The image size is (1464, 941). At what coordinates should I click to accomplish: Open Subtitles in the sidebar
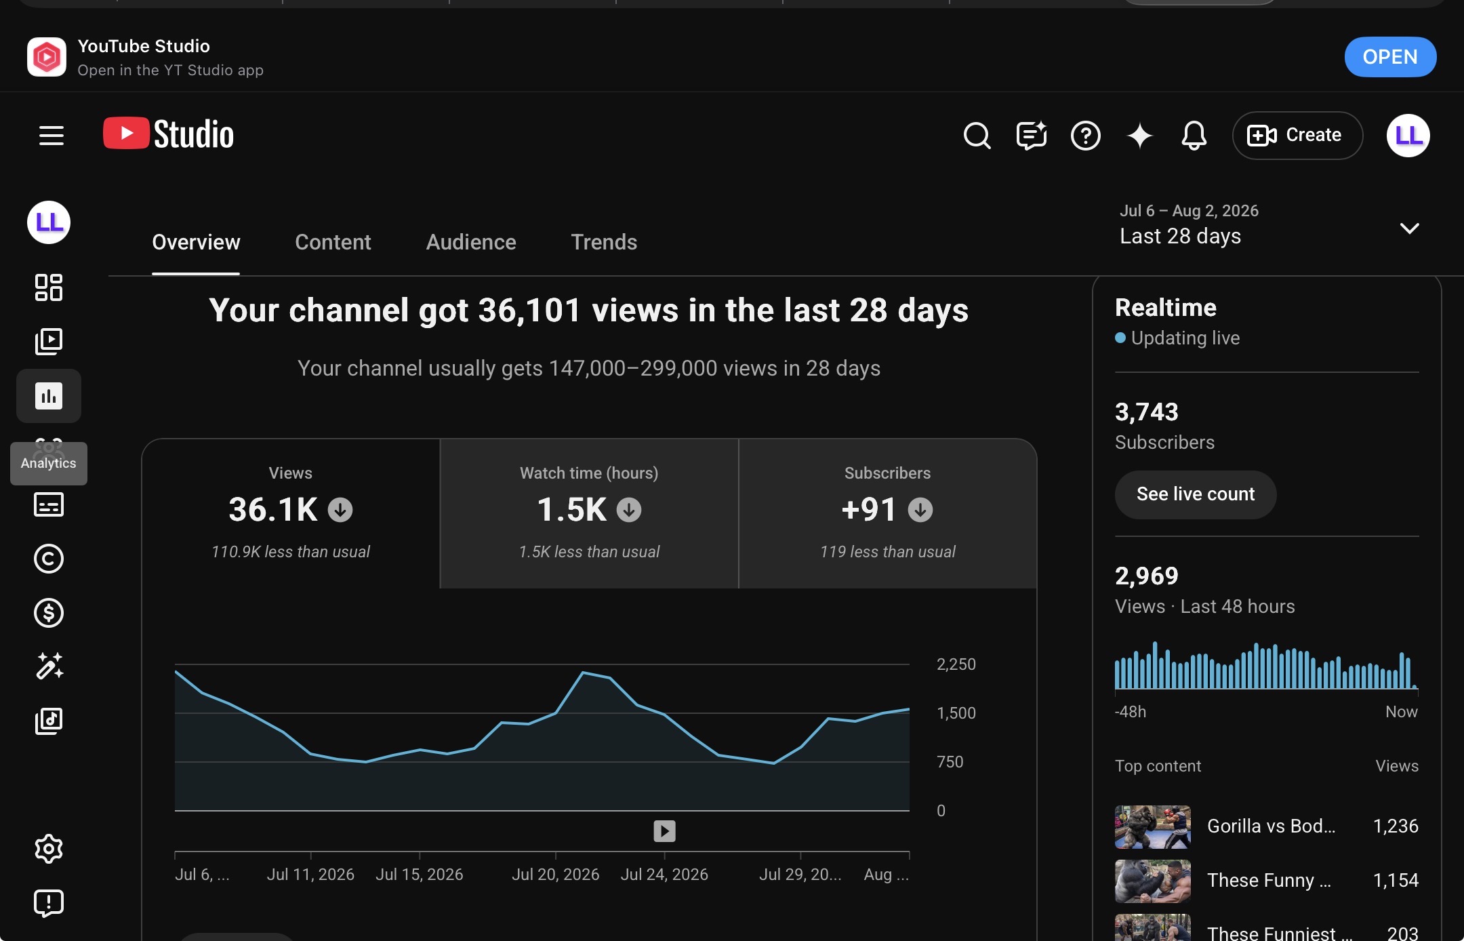[49, 504]
